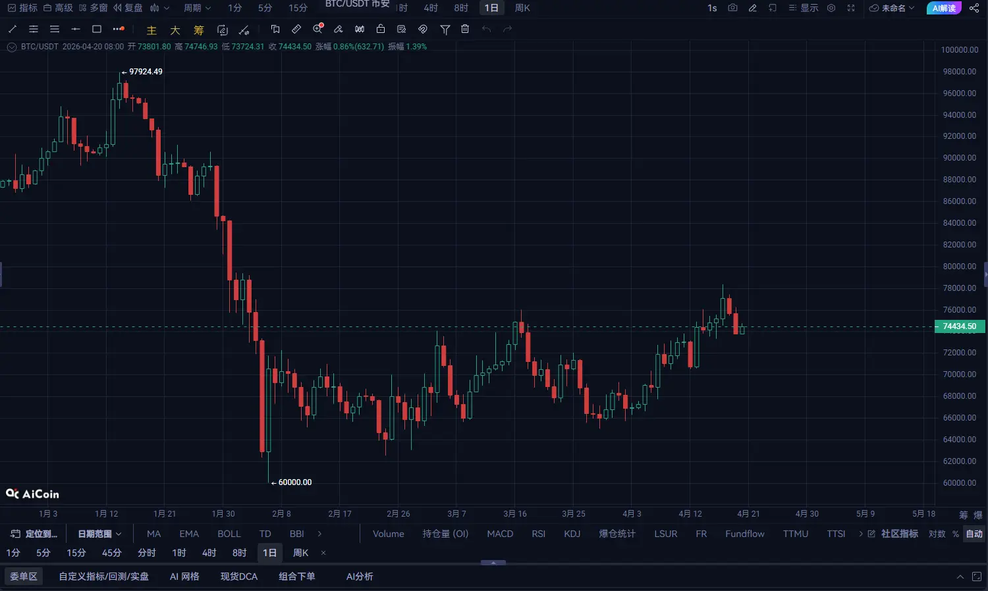The height and width of the screenshot is (591, 988).
Task: Click the current price label 74434.50
Action: (960, 326)
